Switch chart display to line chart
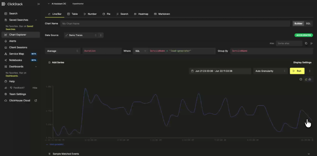Screen dimensions: 317x156 coord(306,79)
